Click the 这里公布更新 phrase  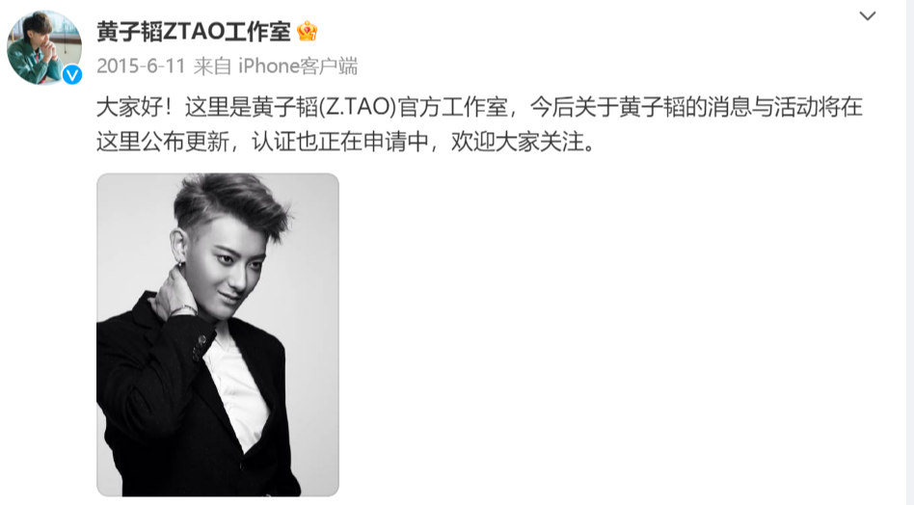[163, 142]
